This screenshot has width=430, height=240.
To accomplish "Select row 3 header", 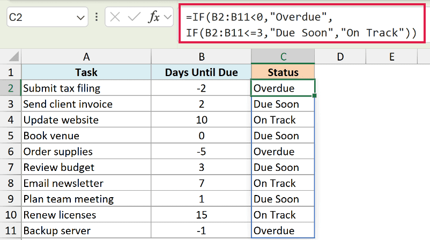I will [x=10, y=104].
